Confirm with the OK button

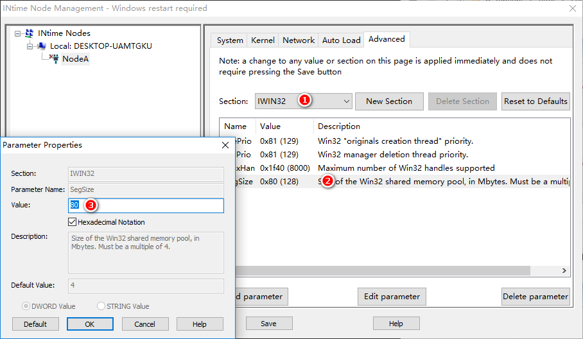pyautogui.click(x=90, y=324)
